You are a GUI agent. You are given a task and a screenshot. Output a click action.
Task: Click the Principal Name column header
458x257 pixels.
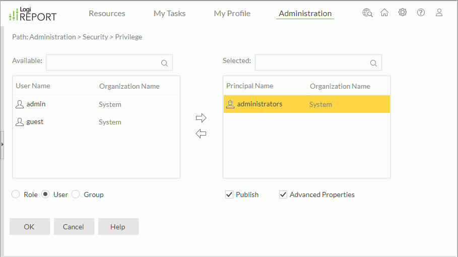coord(250,86)
